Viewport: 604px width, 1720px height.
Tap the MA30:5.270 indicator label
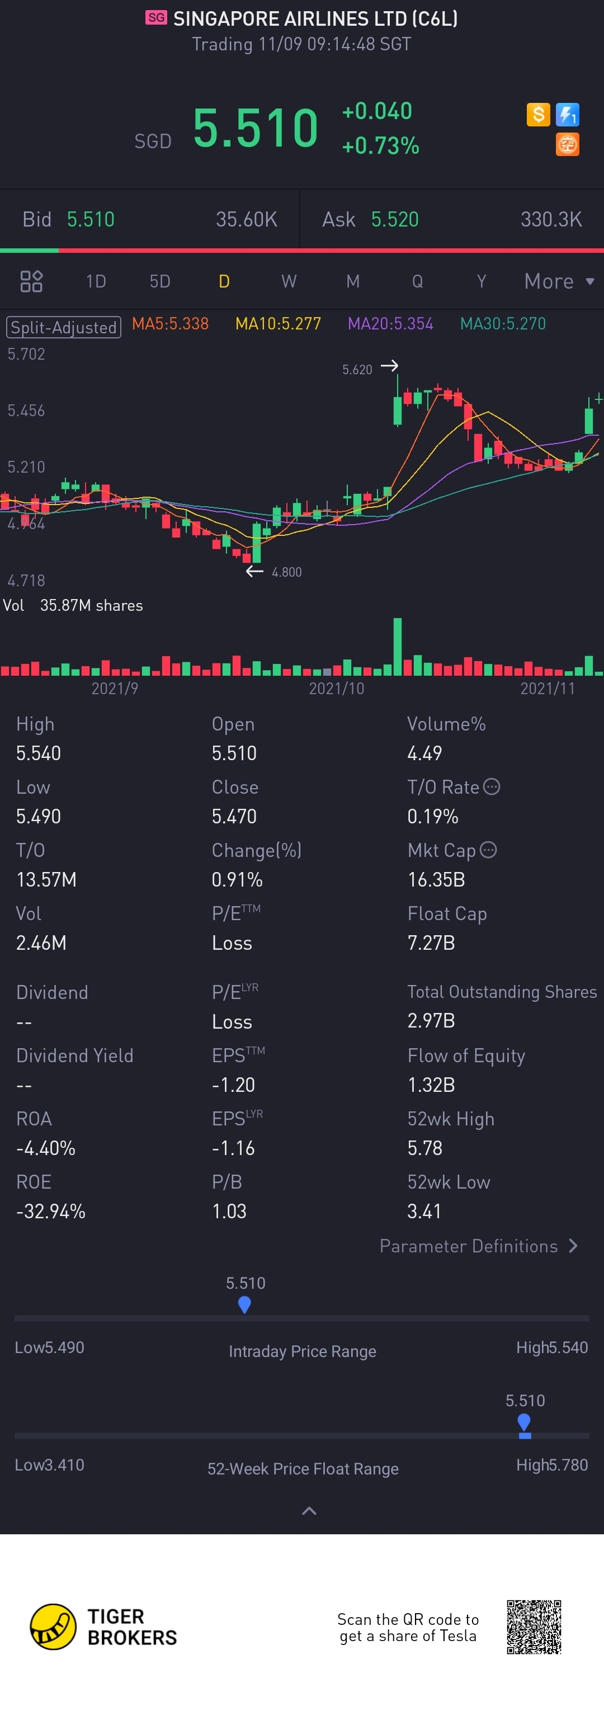click(503, 324)
